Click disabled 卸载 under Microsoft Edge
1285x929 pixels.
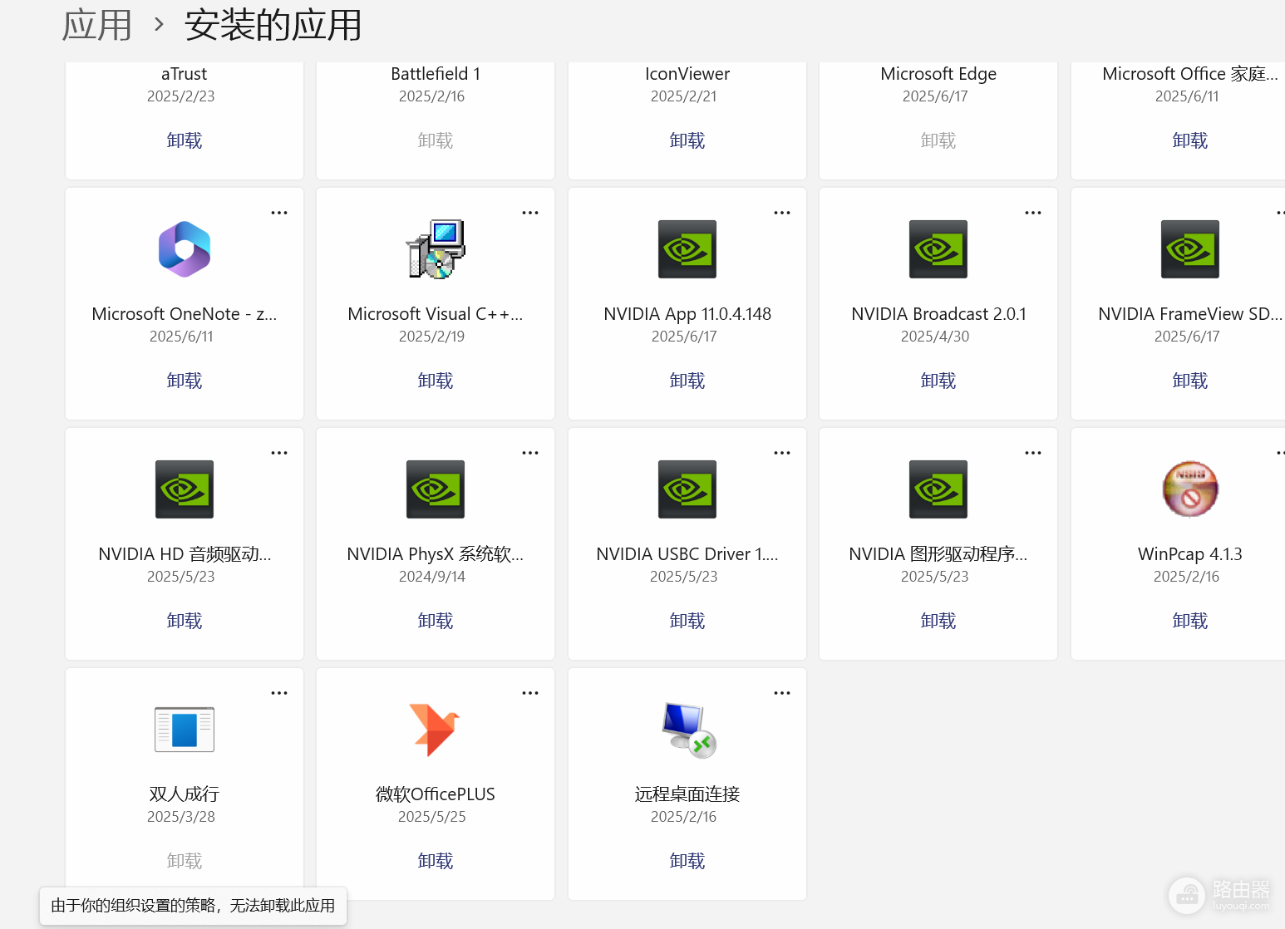[x=938, y=140]
